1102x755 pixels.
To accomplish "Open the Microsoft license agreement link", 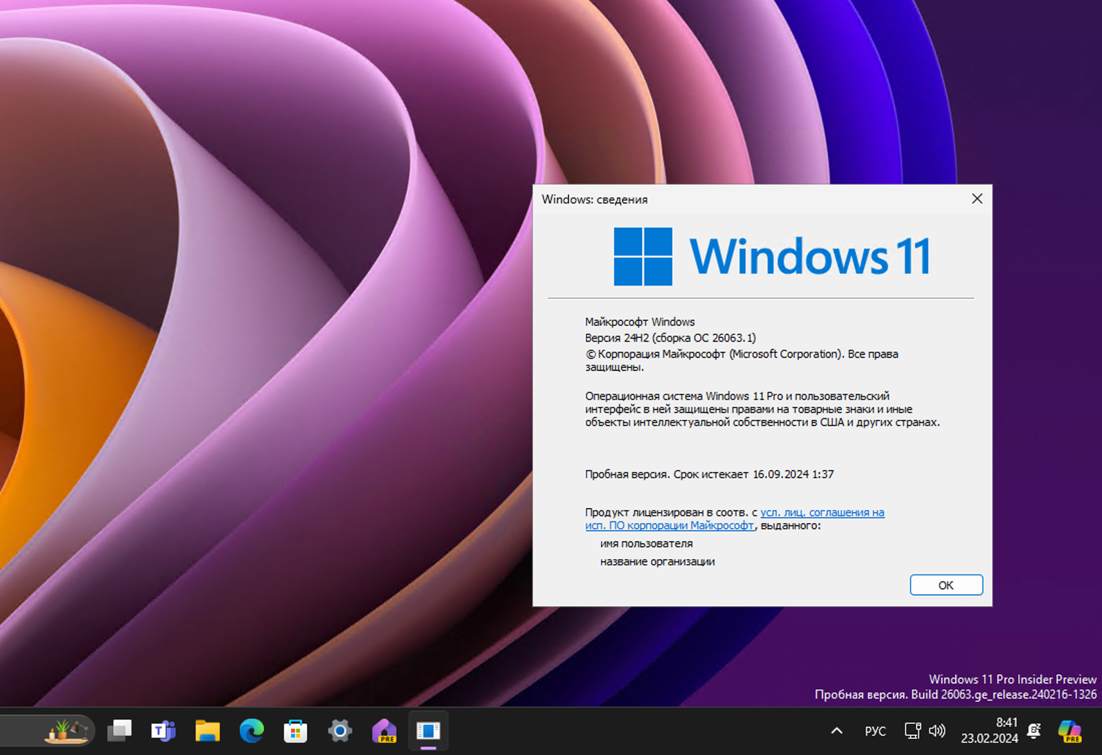I will 822,512.
